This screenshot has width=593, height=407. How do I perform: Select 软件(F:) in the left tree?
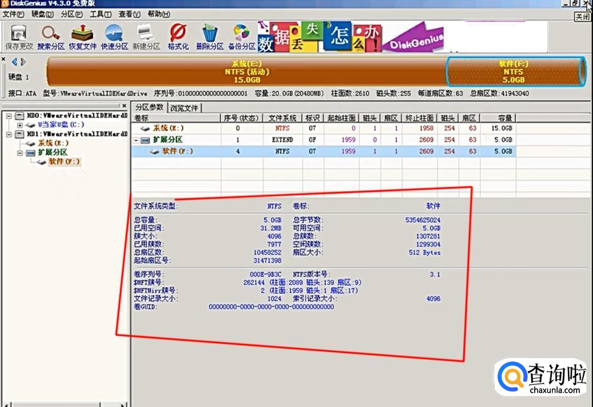point(64,161)
